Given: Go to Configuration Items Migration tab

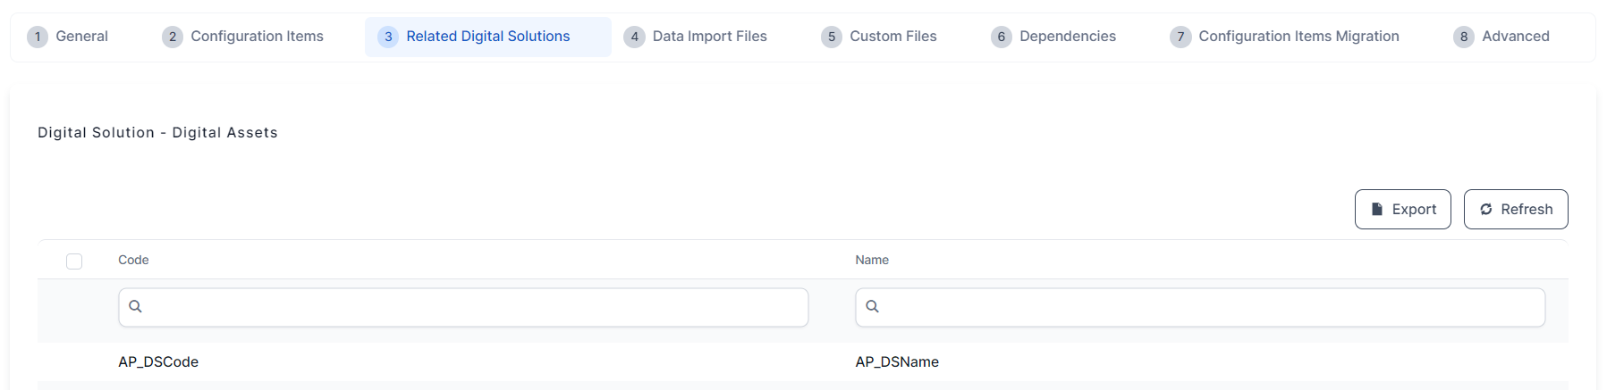Looking at the screenshot, I should tap(1298, 37).
